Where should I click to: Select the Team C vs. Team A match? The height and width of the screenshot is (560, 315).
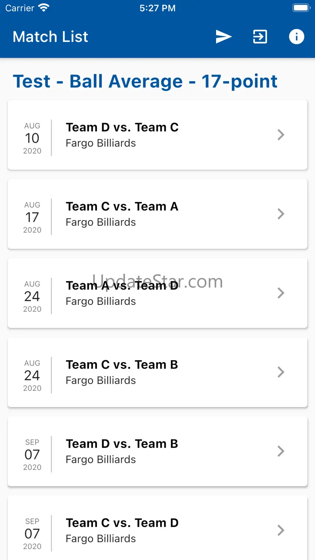(122, 207)
